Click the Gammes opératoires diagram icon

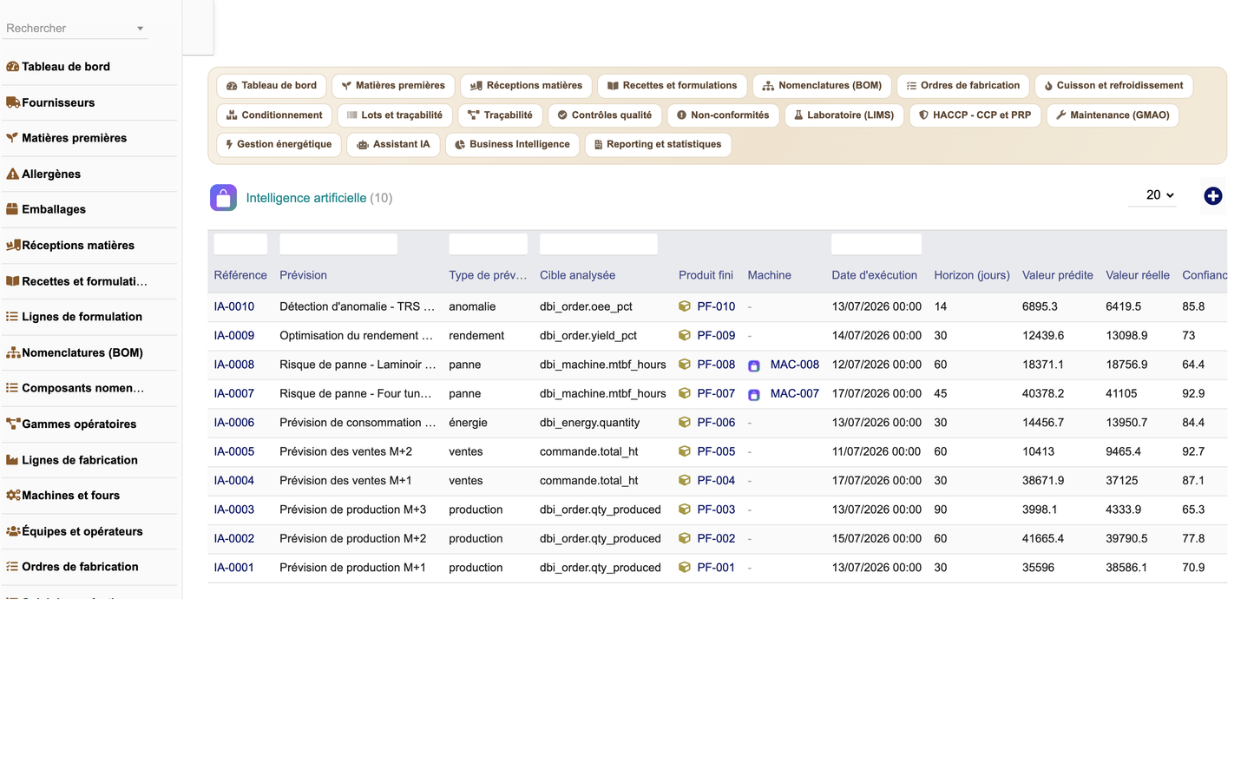(13, 424)
